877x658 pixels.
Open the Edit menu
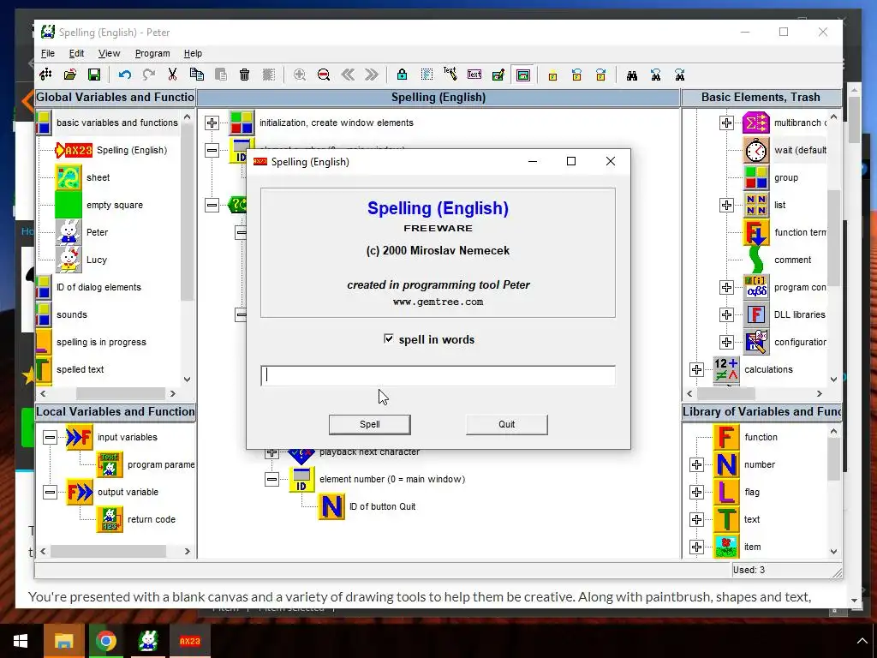point(76,53)
